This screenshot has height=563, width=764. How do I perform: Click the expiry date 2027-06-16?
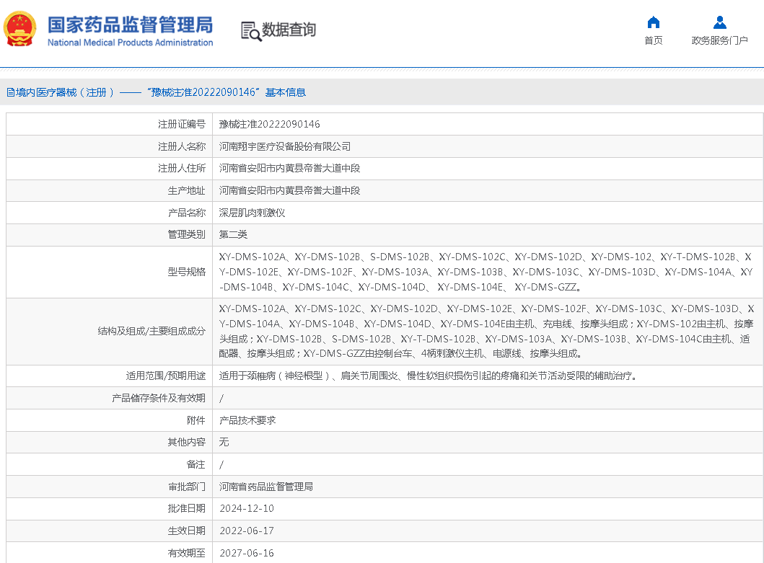pos(246,553)
